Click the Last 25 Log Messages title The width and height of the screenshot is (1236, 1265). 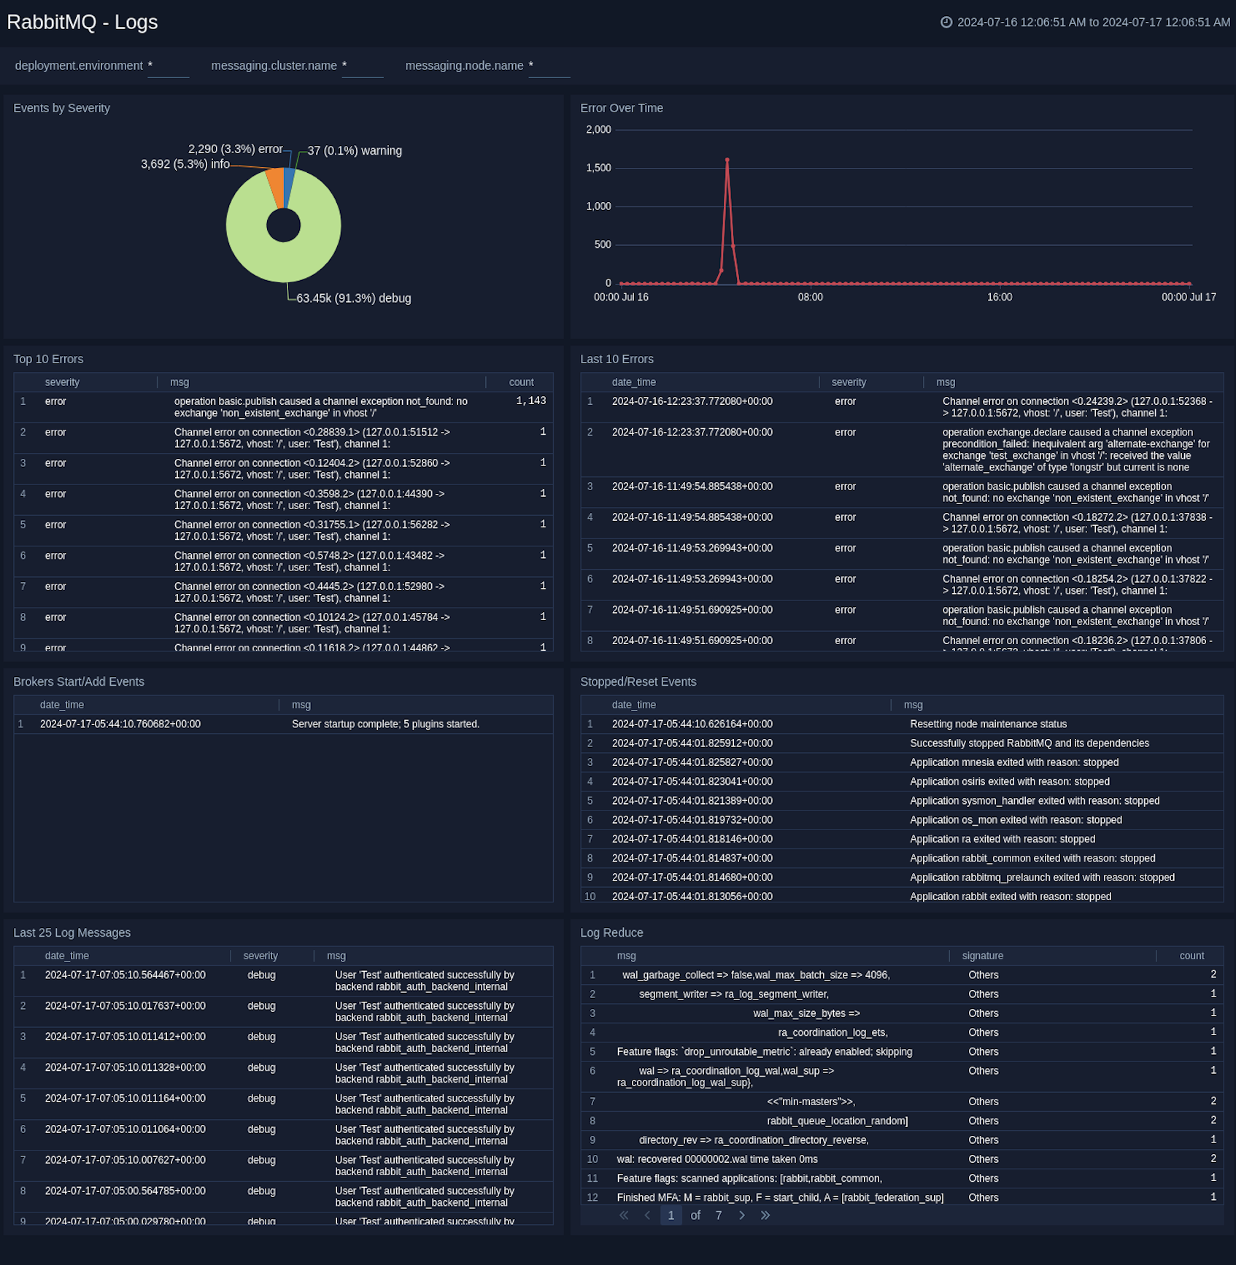pyautogui.click(x=72, y=932)
